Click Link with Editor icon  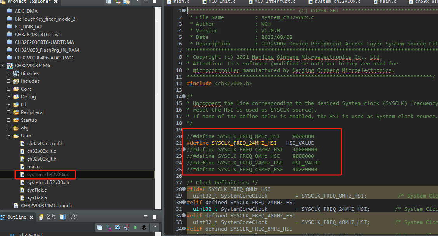pos(118,2)
